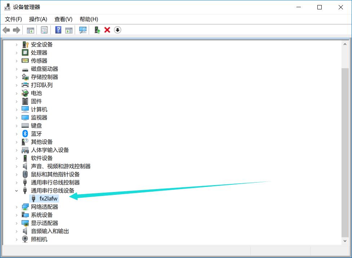
Task: Expand the 人体学输入设备 node
Action: [16, 150]
